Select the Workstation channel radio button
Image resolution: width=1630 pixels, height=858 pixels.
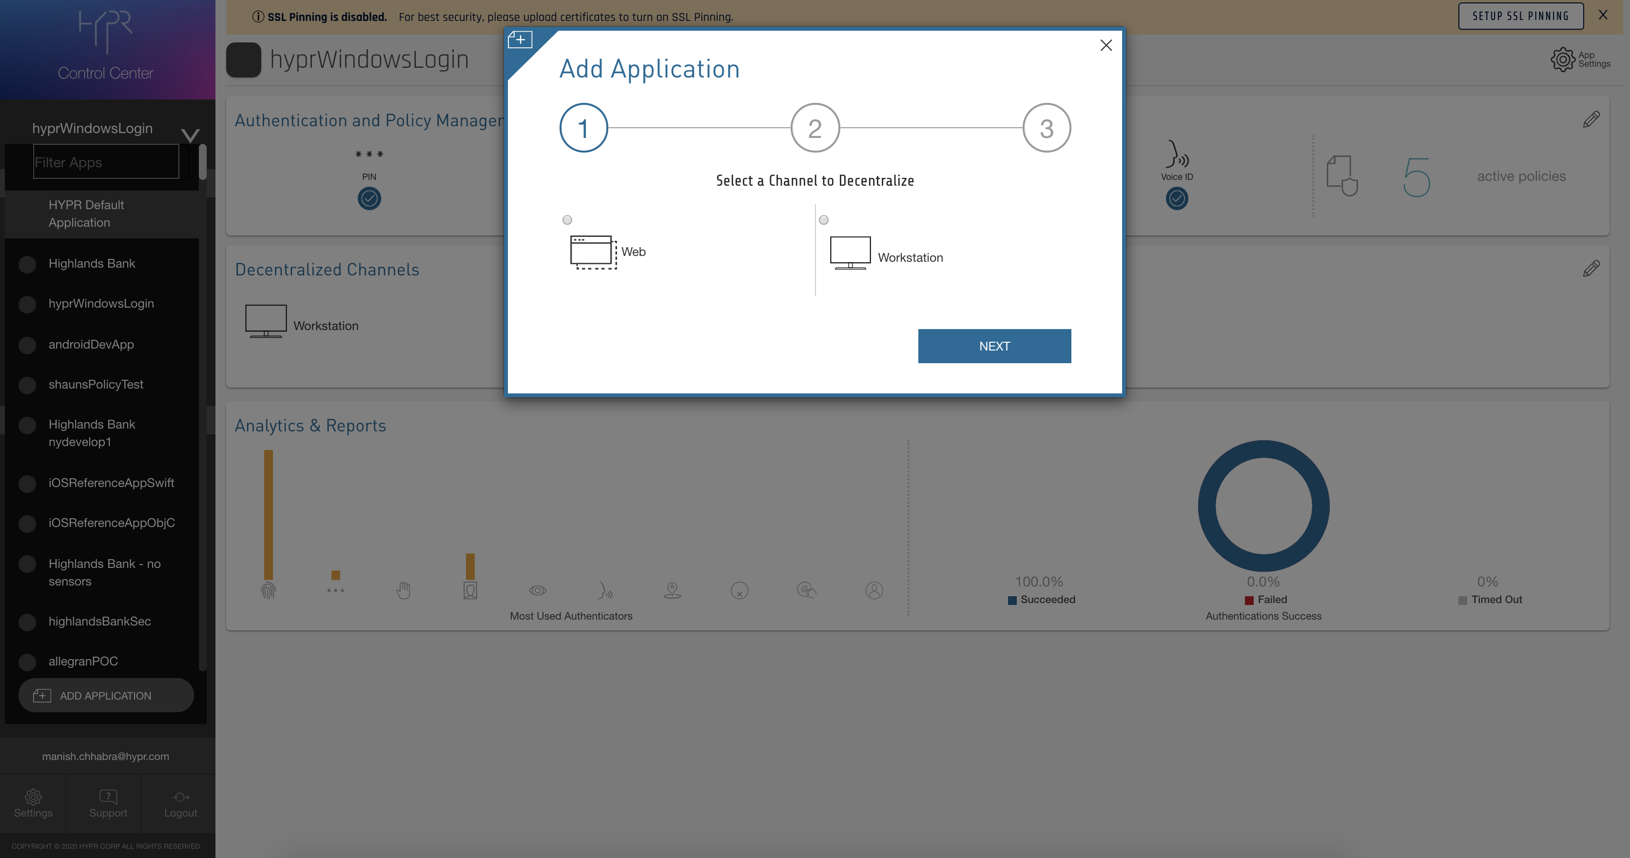pyautogui.click(x=823, y=219)
